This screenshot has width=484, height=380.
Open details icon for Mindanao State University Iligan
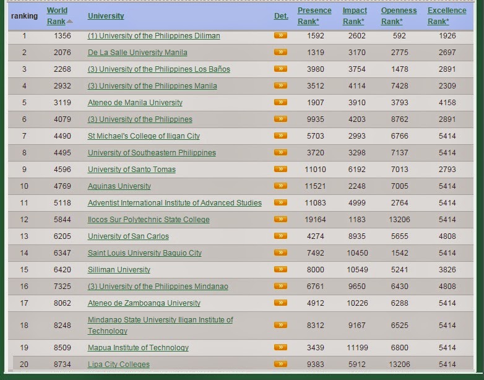pos(280,325)
